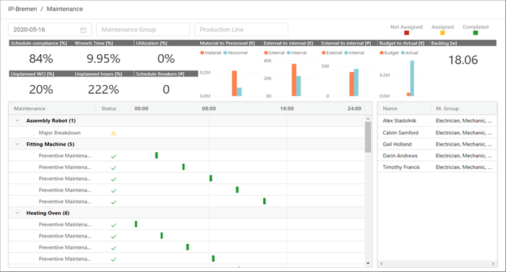The width and height of the screenshot is (506, 272).
Task: Click the orange Material bar in chart
Action: [234, 84]
